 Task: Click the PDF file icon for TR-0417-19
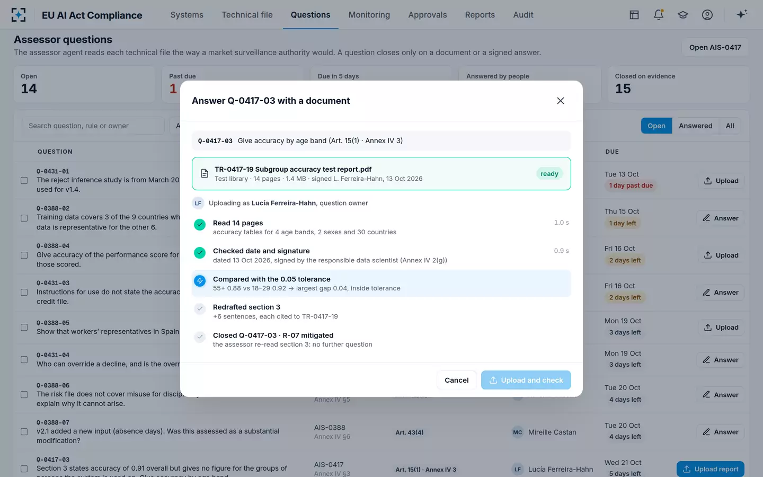pyautogui.click(x=205, y=174)
